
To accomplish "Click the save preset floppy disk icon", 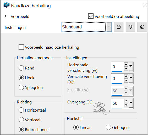I will pyautogui.click(x=119, y=27).
